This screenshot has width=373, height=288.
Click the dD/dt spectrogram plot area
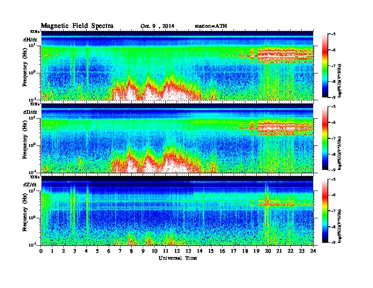click(x=177, y=138)
